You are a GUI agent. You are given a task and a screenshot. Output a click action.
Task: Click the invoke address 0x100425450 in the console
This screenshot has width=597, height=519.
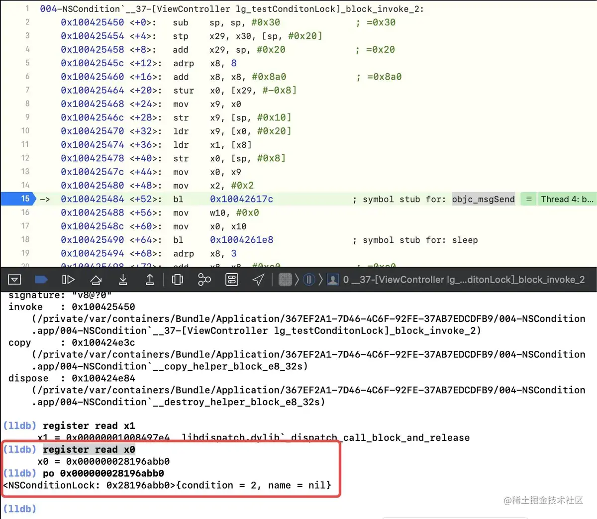103,307
